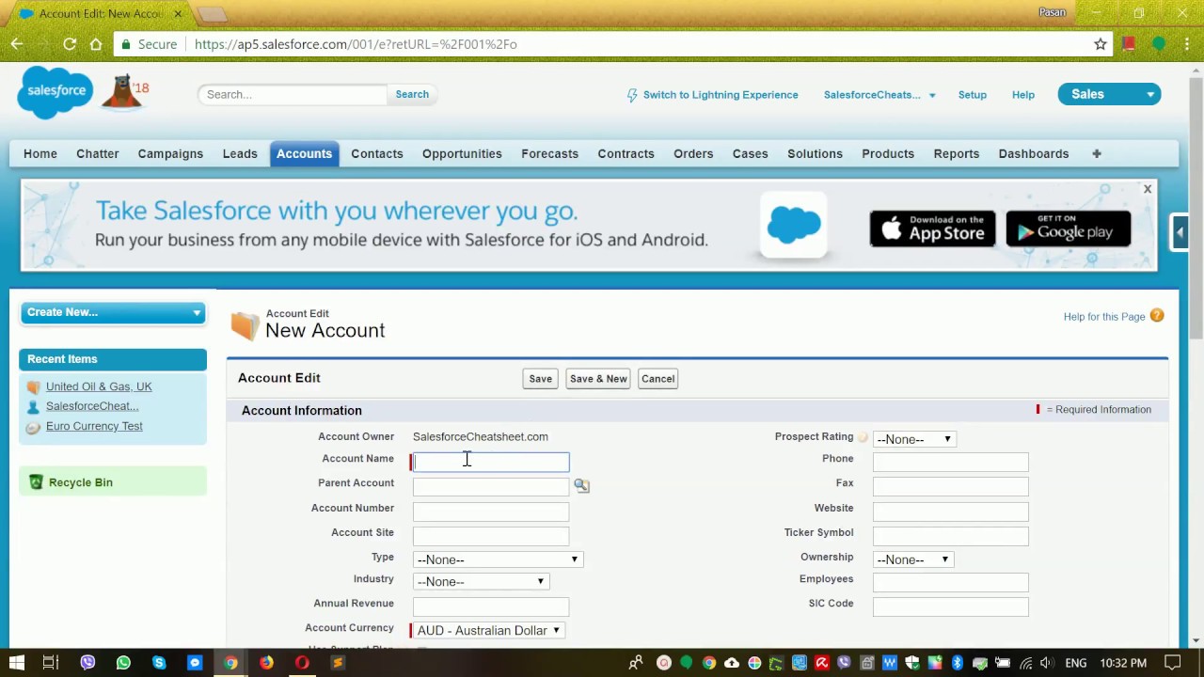Open the Ownership dropdown

(912, 559)
